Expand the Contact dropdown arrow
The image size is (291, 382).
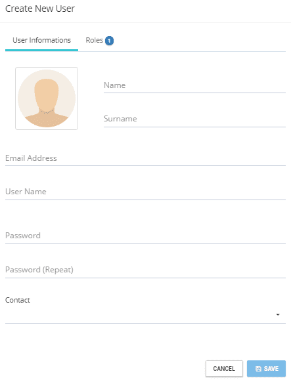[x=278, y=314]
